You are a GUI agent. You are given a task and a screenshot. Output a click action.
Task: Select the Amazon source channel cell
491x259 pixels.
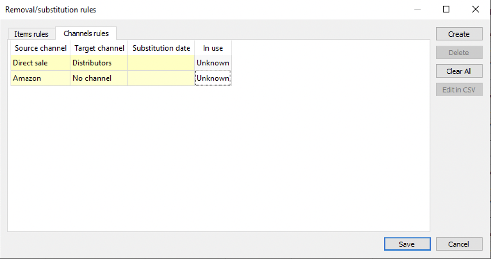click(x=41, y=78)
